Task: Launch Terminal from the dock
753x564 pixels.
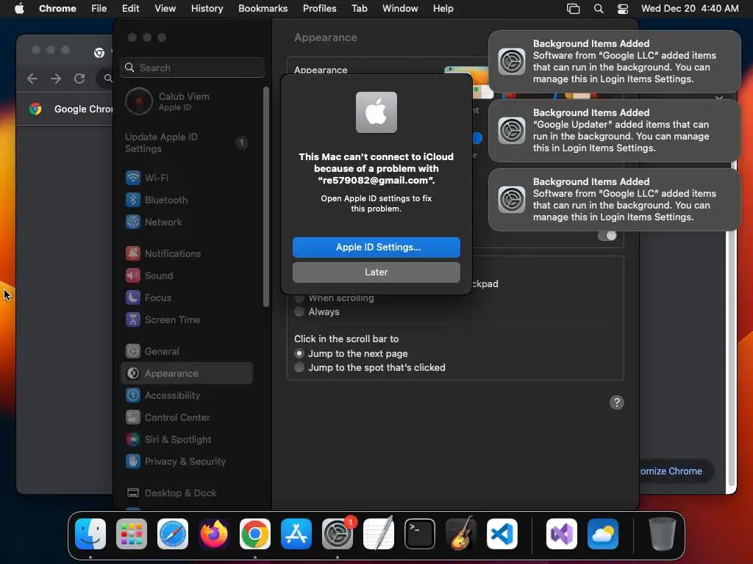Action: 420,534
